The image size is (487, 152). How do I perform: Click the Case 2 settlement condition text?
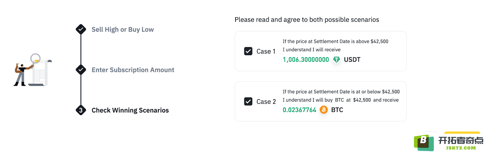point(341,92)
